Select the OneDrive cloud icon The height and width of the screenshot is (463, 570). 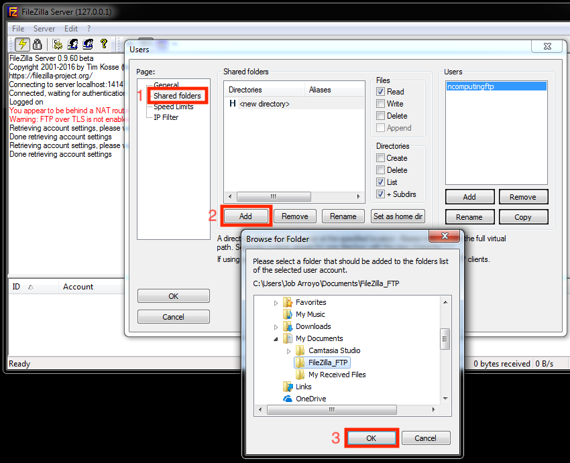(x=288, y=399)
